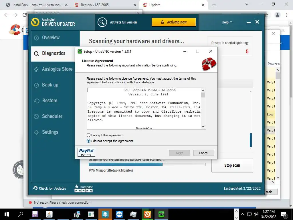Click the UltraVNC setup eye icon in title bar
Viewport: 293px width, 220px height.
80,52
